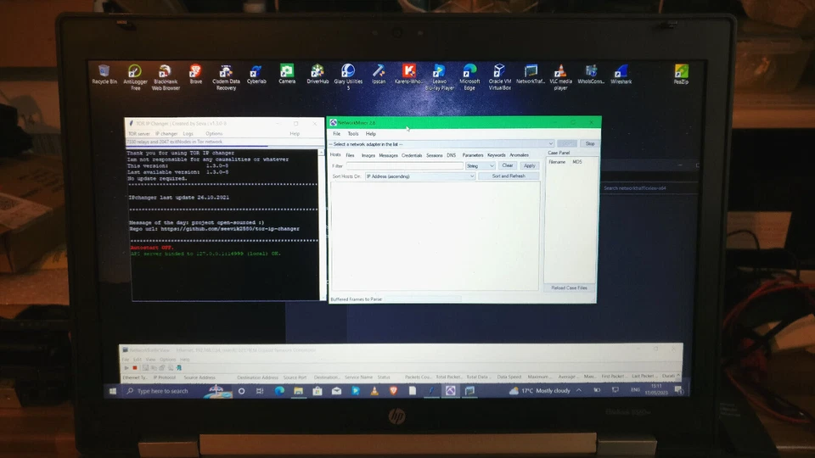Image resolution: width=815 pixels, height=458 pixels.
Task: Click the Filter text field in NetworkMiner
Action: pos(404,165)
